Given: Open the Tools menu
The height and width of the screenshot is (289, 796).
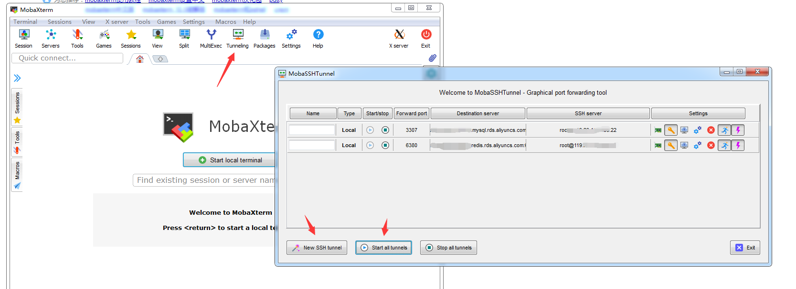Looking at the screenshot, I should click(x=143, y=22).
